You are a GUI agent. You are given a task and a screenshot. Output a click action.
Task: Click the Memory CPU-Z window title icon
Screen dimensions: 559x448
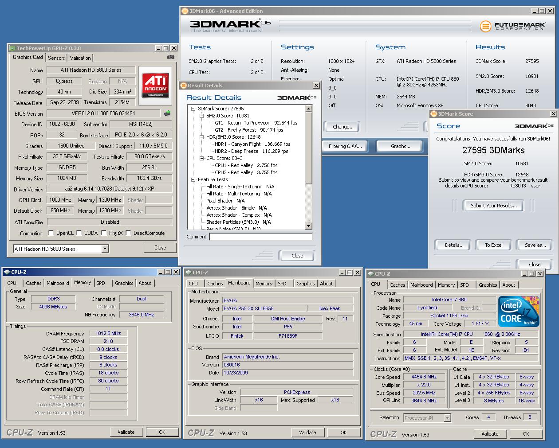tap(7, 272)
